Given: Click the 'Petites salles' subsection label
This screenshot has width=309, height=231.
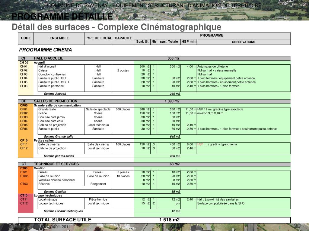Looking at the screenshot, I should [44, 141].
